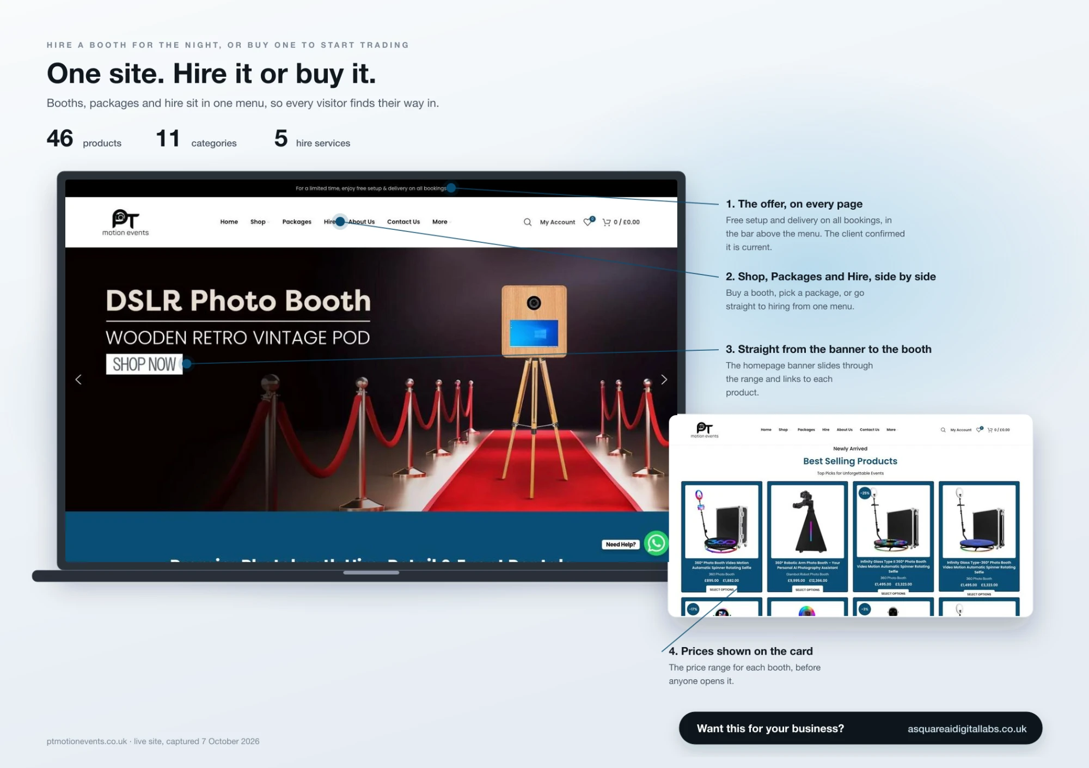
Task: Expand More dropdown in the inset page menu
Action: click(x=891, y=430)
